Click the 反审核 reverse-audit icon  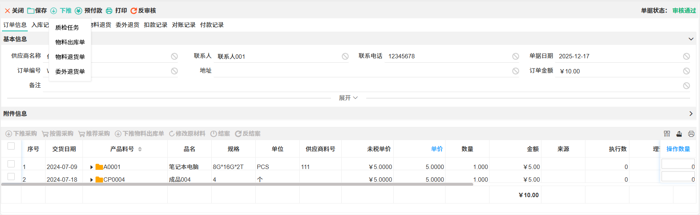click(x=134, y=11)
